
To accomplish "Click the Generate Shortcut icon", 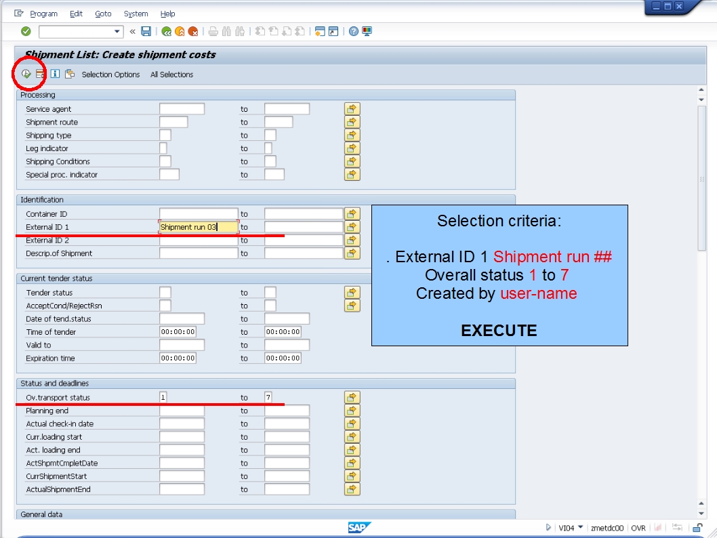I will (333, 31).
